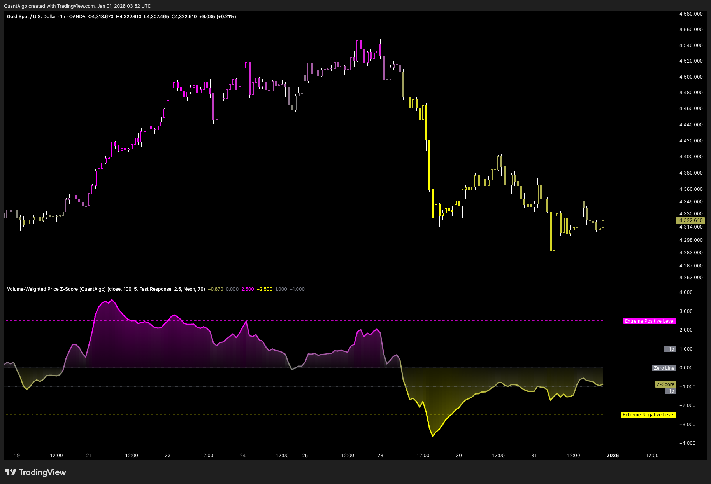This screenshot has width=711, height=484.
Task: Click the 4,580.000 price axis label
Action: [x=691, y=14]
